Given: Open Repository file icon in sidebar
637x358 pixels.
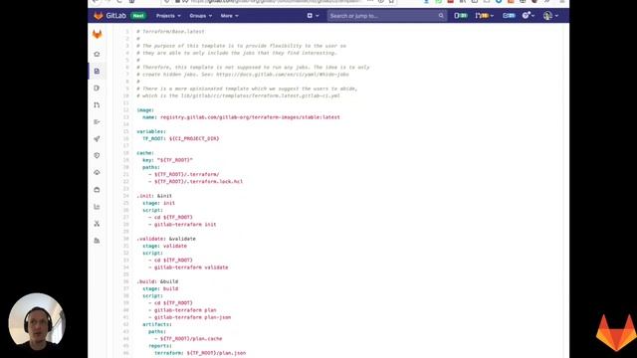Looking at the screenshot, I should coord(97,71).
